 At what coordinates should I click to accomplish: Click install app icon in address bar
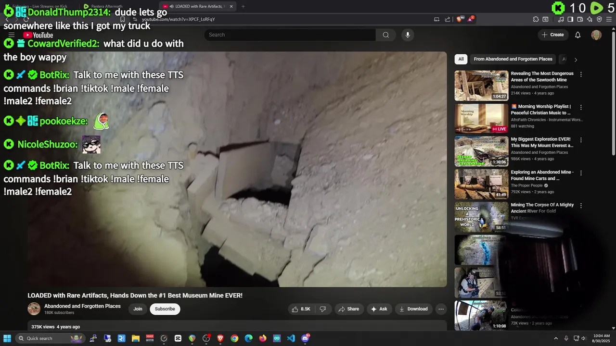pos(436,19)
